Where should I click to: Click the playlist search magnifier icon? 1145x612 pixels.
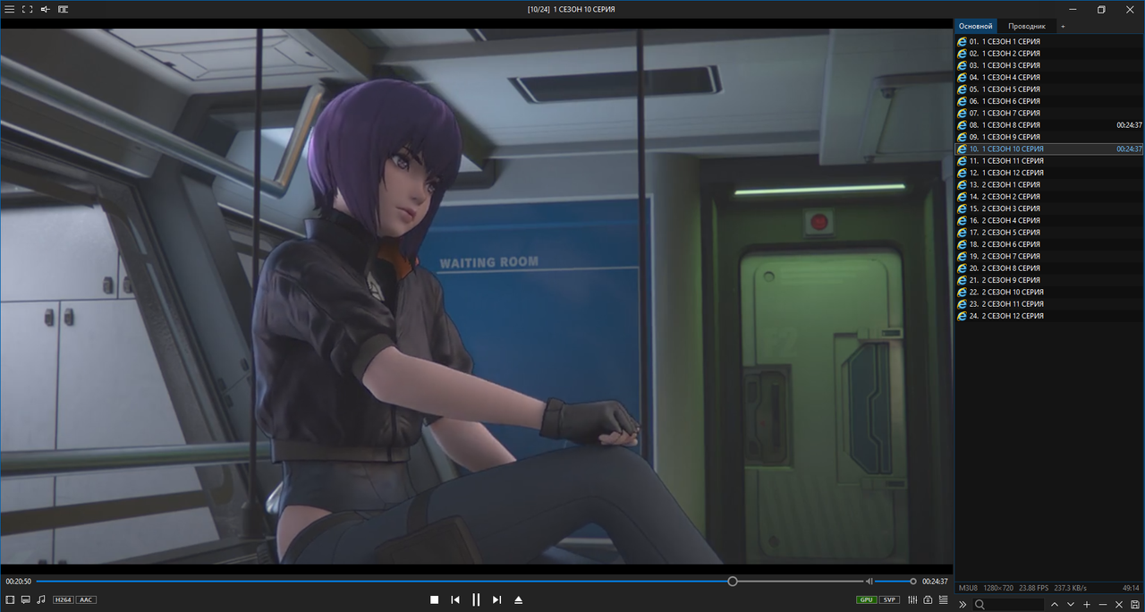[980, 605]
